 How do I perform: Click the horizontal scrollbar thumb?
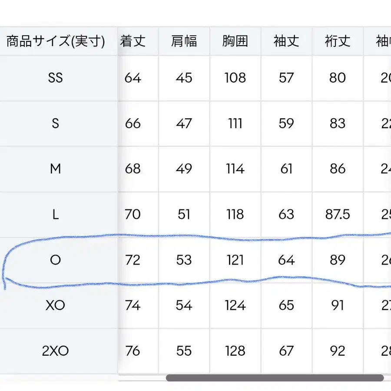[275, 378]
